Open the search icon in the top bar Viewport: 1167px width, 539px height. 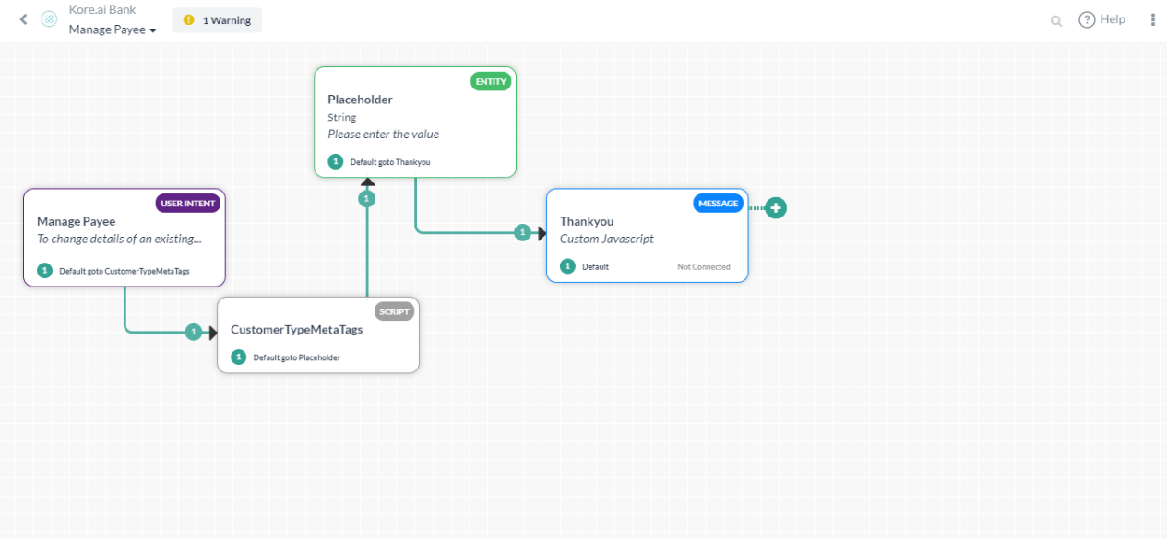click(1054, 19)
